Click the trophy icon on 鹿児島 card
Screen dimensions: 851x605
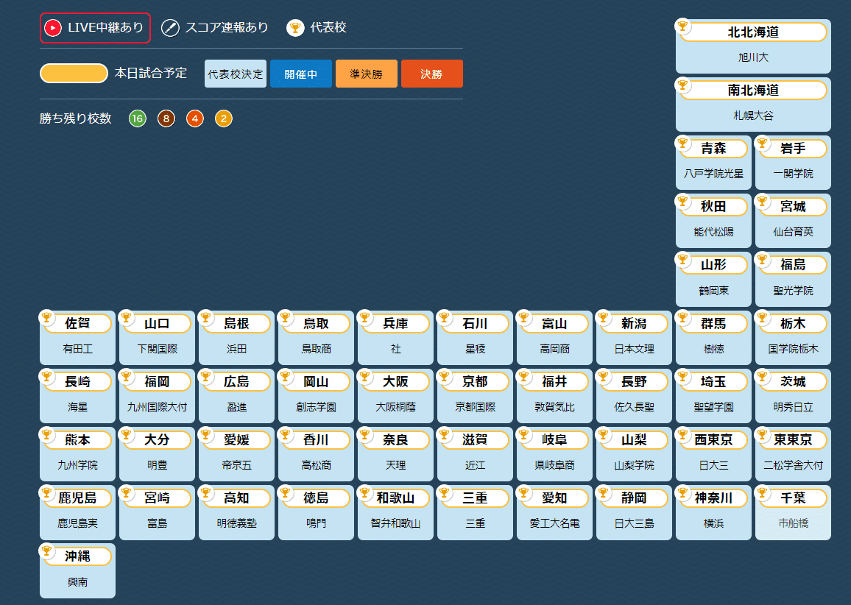click(46, 492)
